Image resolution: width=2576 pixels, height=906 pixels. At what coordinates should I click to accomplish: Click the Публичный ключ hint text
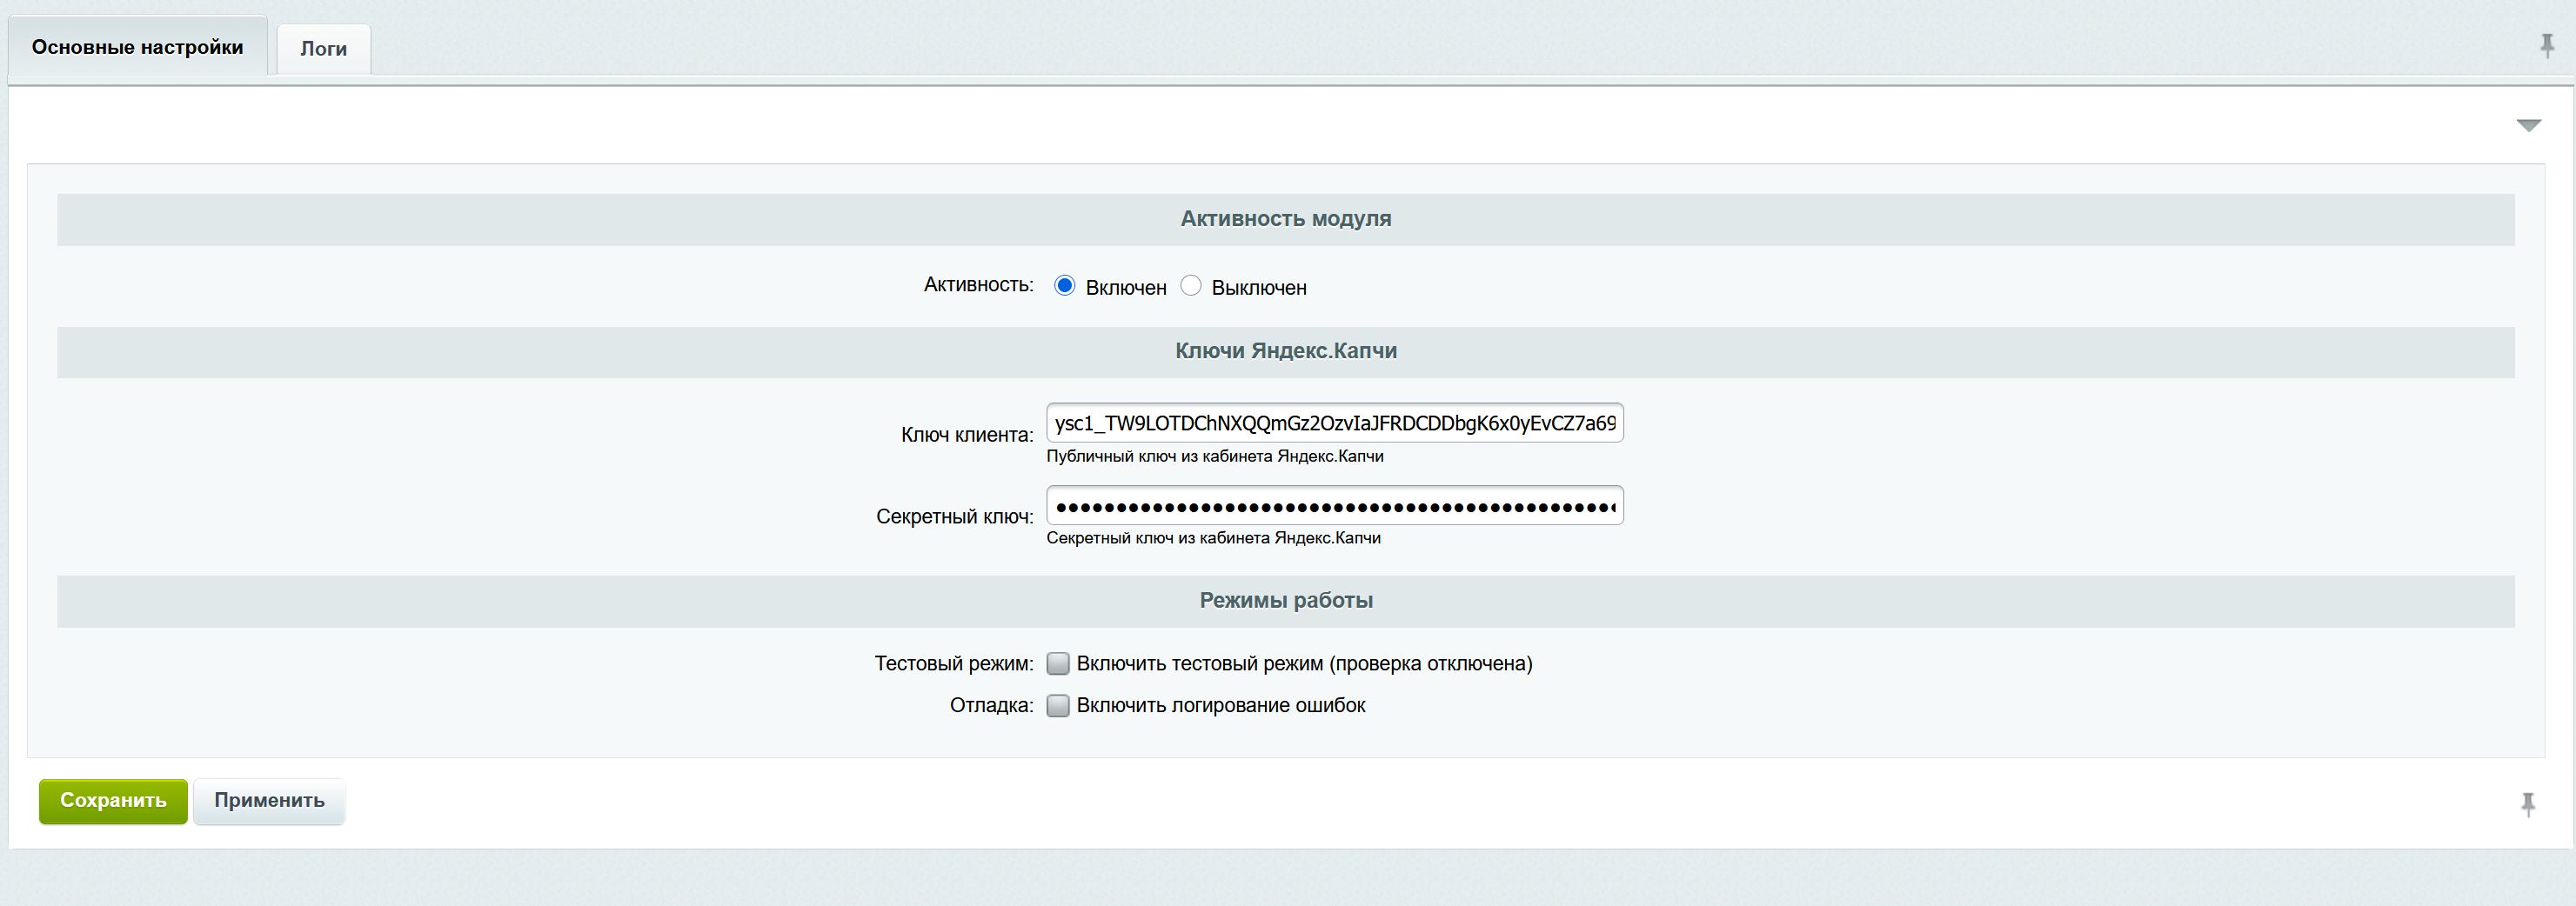pyautogui.click(x=1214, y=456)
